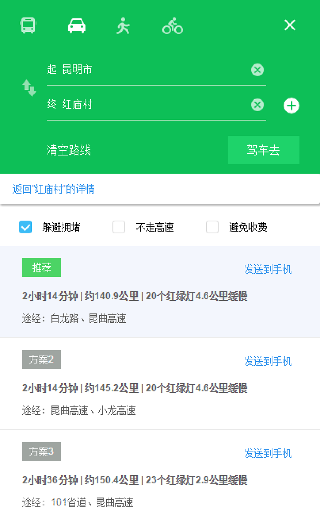The height and width of the screenshot is (519, 320).
Task: Select the 推荐 route badge
Action: [42, 267]
